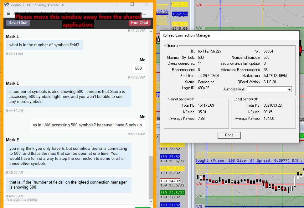Click the lock icon in Chrome address bar
This screenshot has width=304, height=208.
pos(8,13)
